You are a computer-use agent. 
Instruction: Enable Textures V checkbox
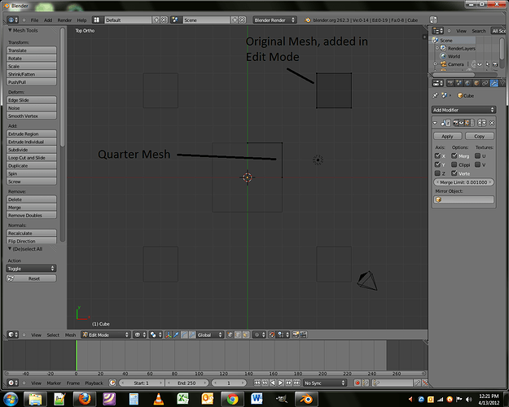point(477,164)
